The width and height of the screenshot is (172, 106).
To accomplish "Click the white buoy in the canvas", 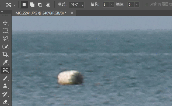I will (70, 78).
